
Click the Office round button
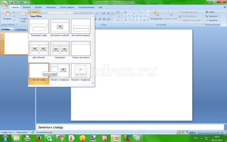(x=4, y=4)
